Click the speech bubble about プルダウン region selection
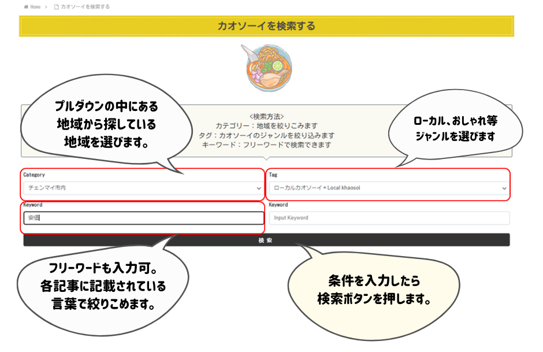Viewport: 543px width, 352px height. pos(107,124)
